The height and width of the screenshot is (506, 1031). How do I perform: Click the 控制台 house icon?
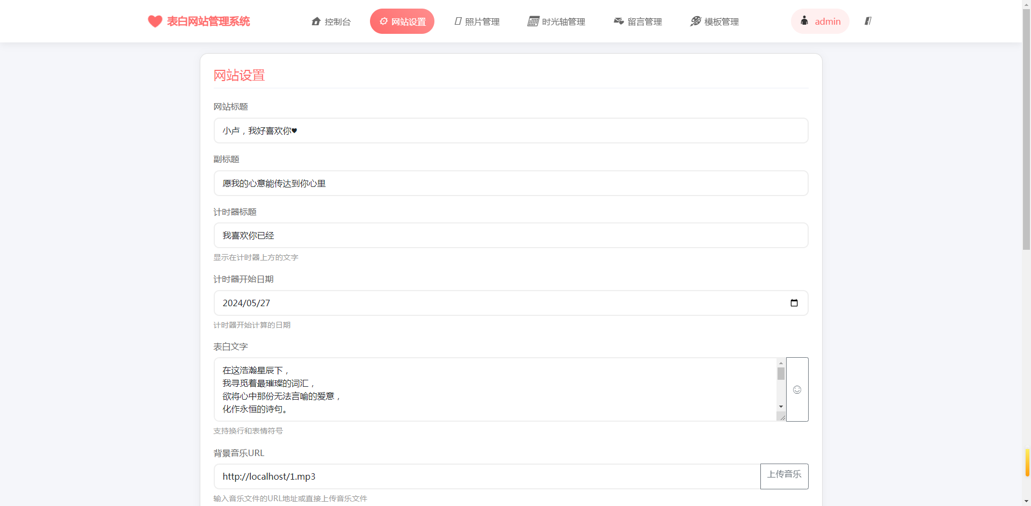coord(316,21)
